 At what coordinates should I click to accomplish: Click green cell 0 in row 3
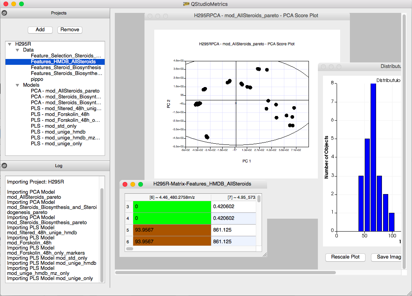point(172,207)
